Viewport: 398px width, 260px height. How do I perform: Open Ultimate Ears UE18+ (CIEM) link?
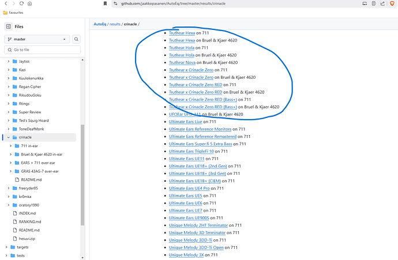point(195,181)
